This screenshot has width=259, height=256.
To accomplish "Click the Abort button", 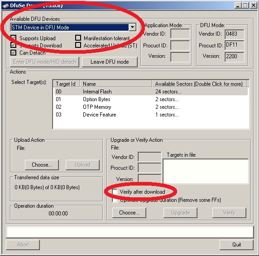I will coord(23,245).
